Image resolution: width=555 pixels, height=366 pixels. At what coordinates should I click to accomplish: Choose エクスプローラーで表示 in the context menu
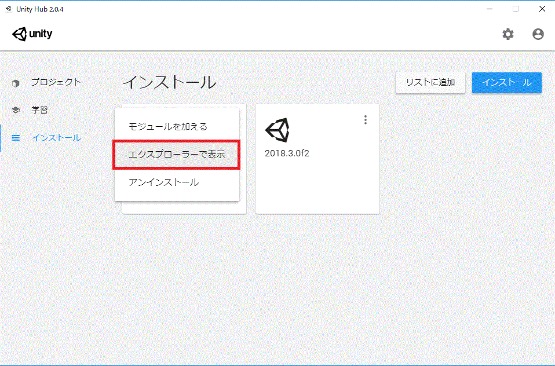coord(176,155)
